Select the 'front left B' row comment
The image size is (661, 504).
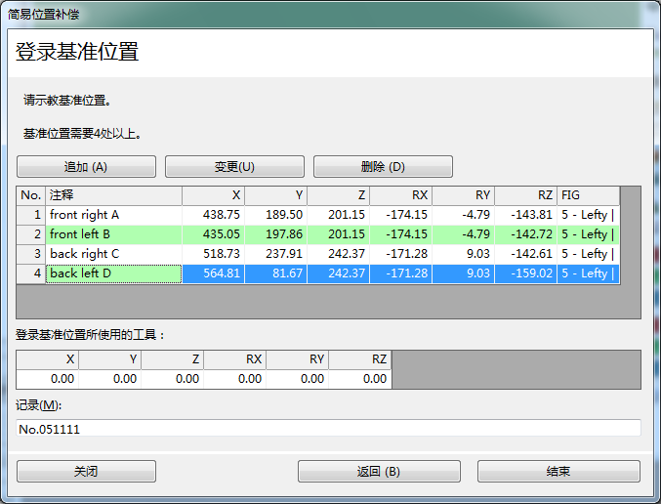(113, 234)
